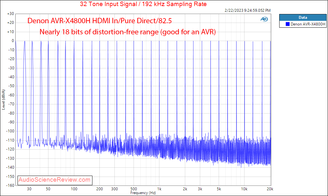Click the 32 Tone Input Signal chart title

[143, 4]
